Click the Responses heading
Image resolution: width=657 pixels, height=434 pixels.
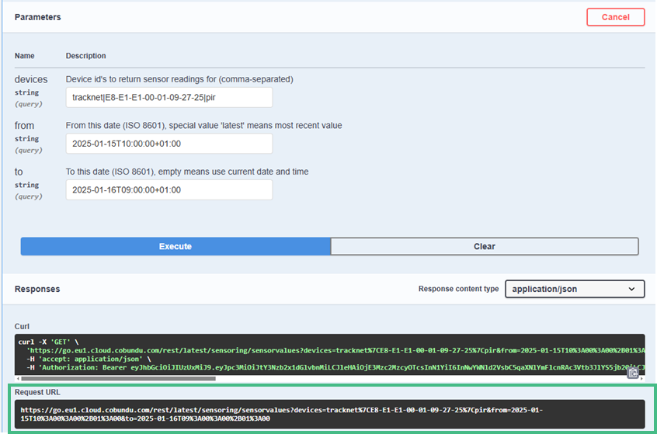tap(37, 289)
